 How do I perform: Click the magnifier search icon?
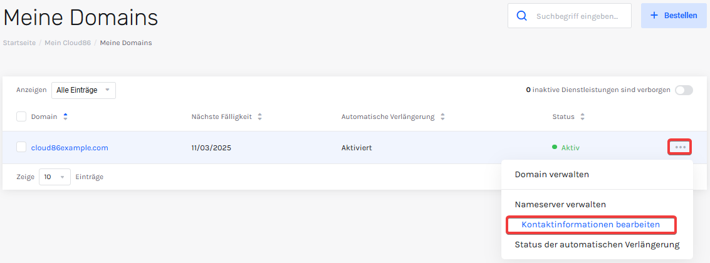[521, 16]
